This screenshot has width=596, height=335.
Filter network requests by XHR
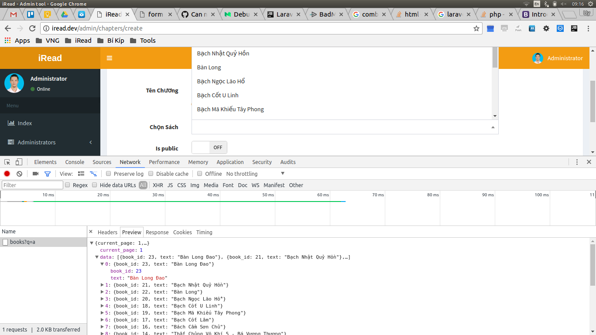point(158,185)
